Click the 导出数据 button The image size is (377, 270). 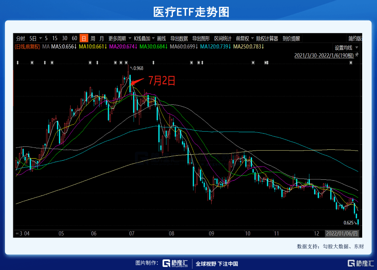[x=179, y=38]
